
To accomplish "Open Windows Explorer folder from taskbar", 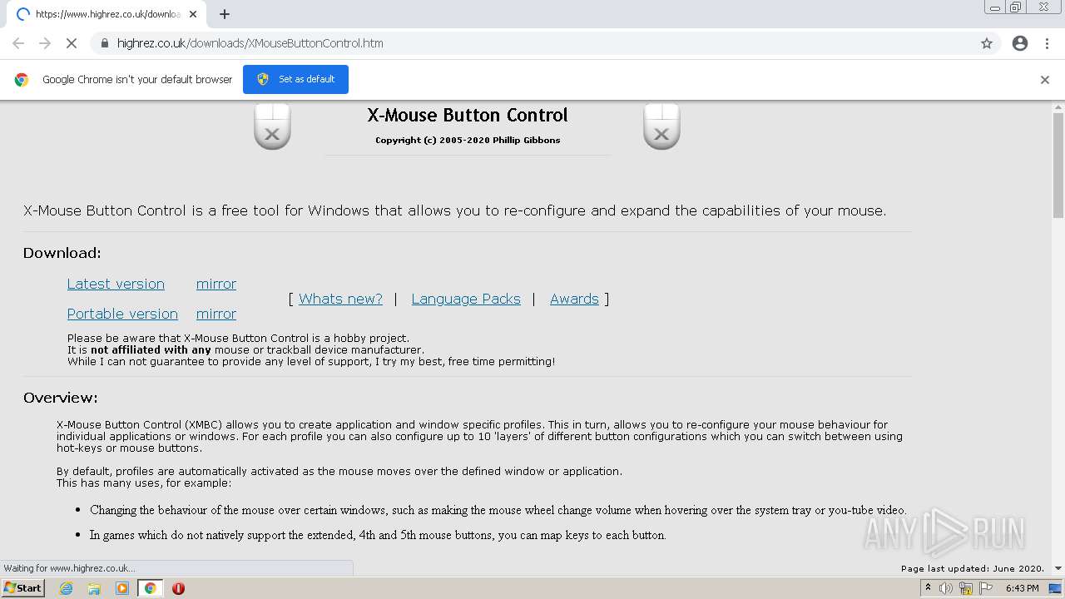I will tap(94, 588).
